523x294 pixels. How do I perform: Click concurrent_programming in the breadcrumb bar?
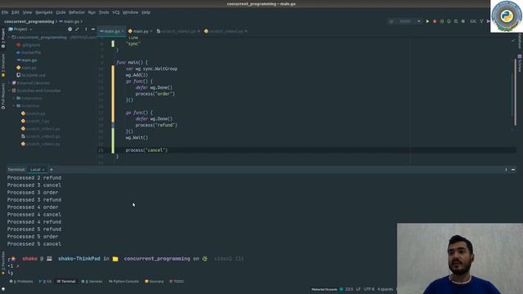pyautogui.click(x=29, y=21)
